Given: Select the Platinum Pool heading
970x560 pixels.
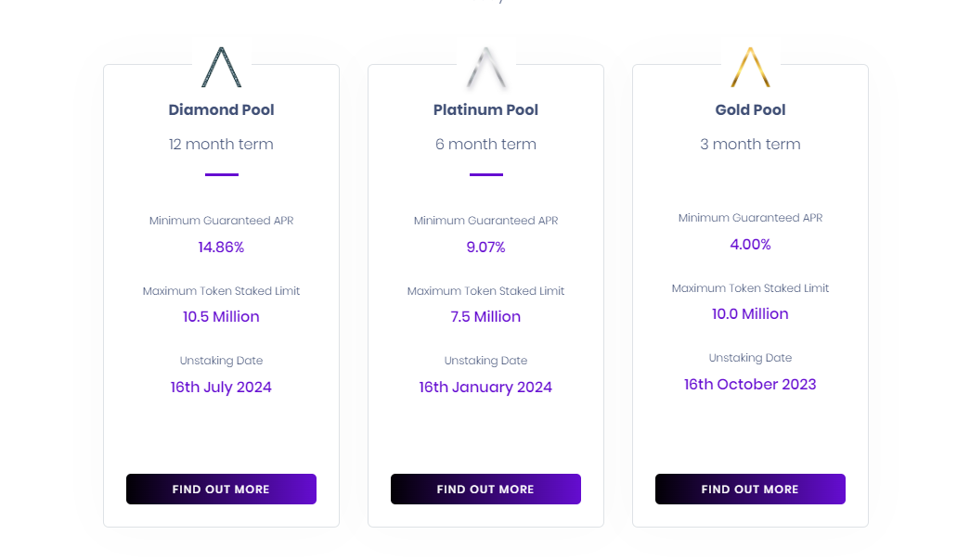Looking at the screenshot, I should pos(485,109).
